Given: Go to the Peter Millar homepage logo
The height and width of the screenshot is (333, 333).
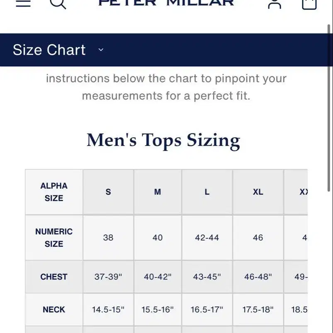Looking at the screenshot, I should [166, 3].
